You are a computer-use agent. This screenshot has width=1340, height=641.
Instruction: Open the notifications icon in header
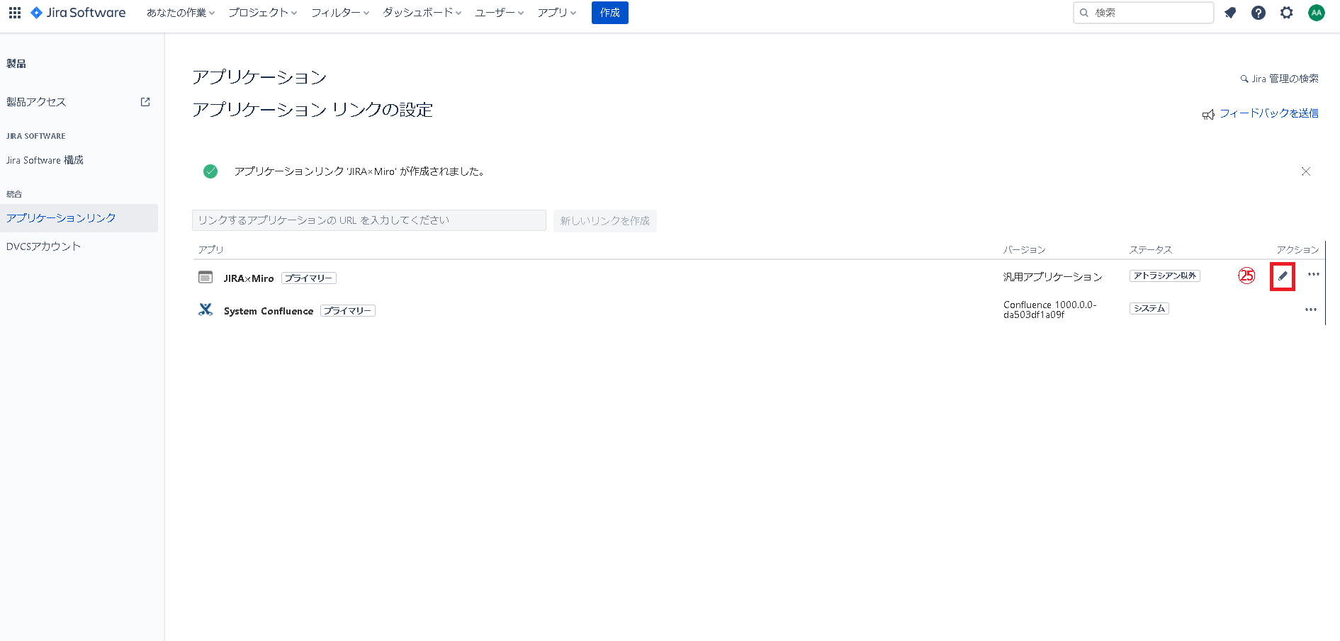click(x=1230, y=13)
